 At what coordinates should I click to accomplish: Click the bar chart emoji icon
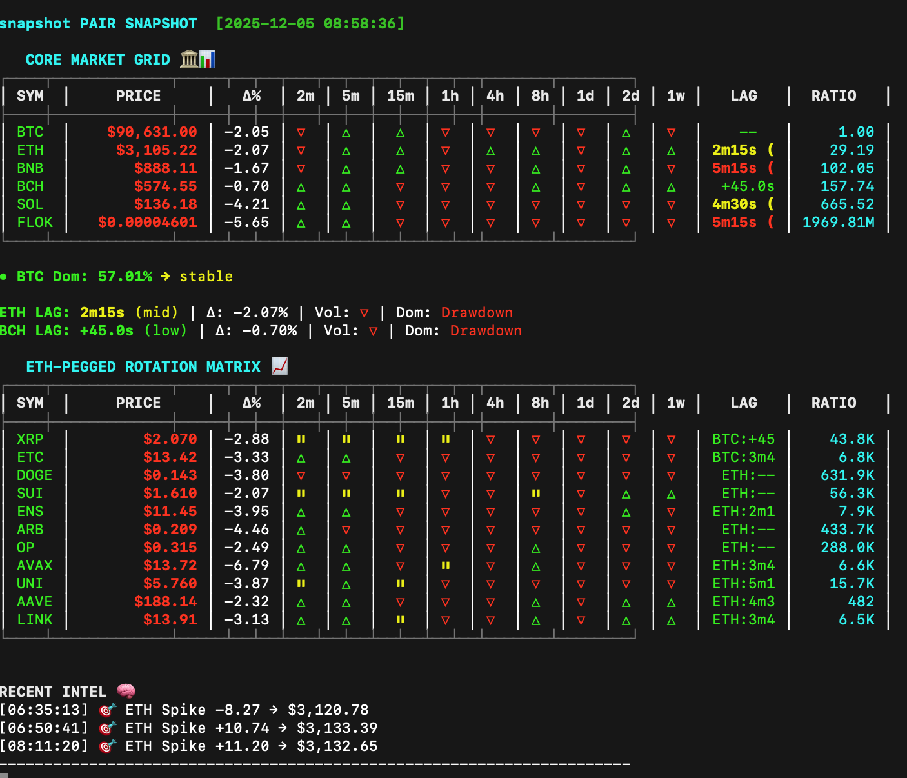(207, 59)
